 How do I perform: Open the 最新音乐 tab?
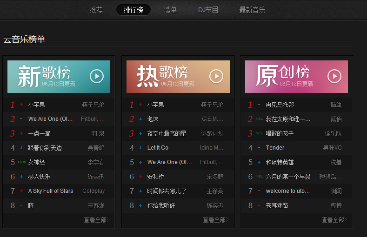point(252,10)
